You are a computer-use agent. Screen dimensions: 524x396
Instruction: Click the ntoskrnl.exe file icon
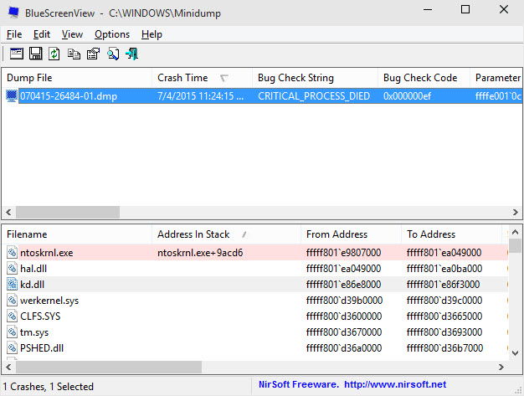[x=12, y=252]
